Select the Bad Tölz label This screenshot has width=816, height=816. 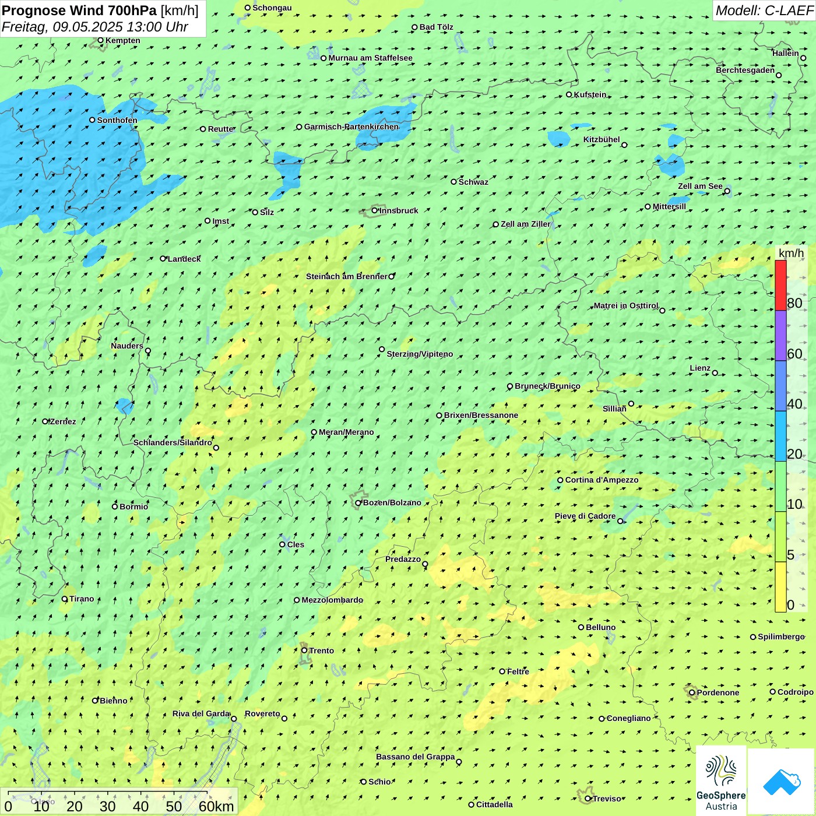coord(437,27)
